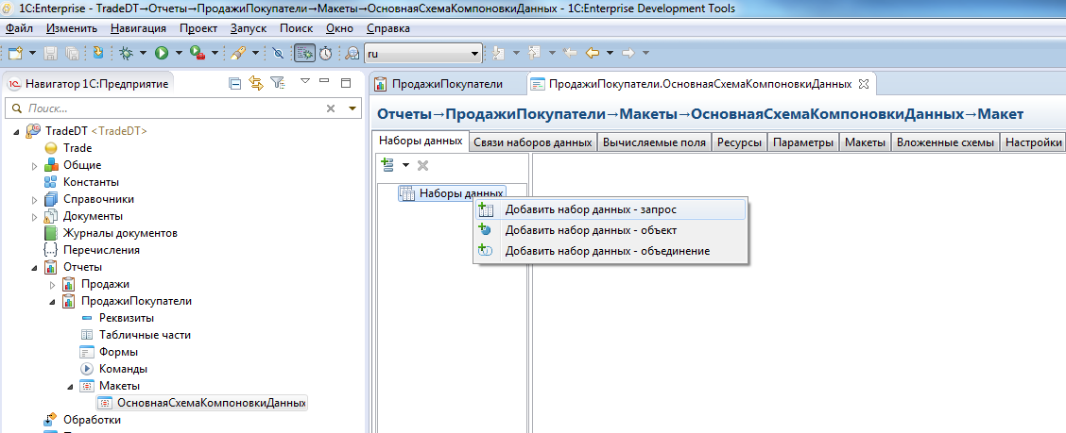This screenshot has width=1066, height=433.
Task: Expand the Справочники tree node
Action: point(34,200)
